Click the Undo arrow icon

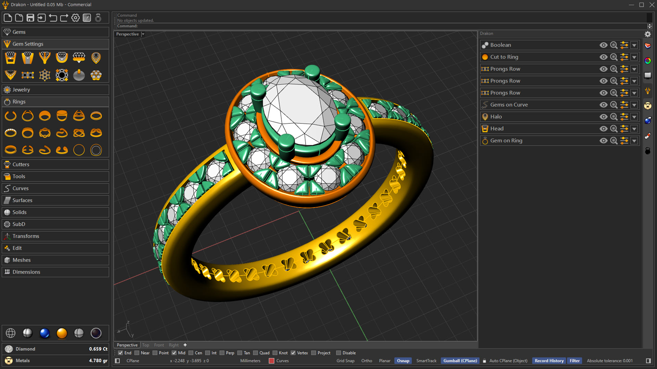tap(53, 18)
